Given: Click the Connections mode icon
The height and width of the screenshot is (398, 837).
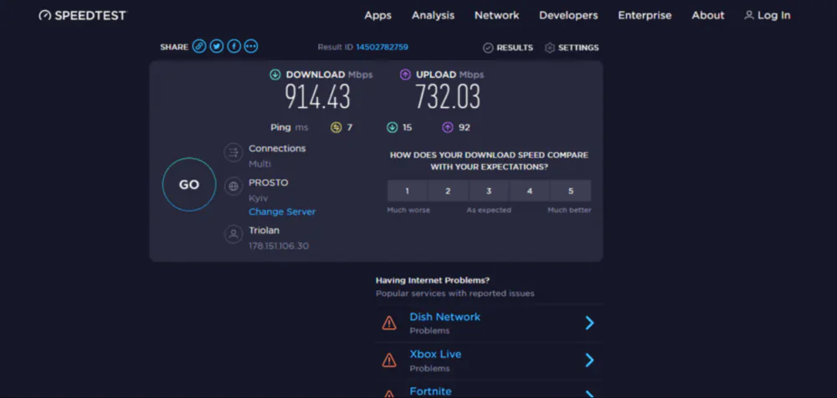Looking at the screenshot, I should point(234,153).
